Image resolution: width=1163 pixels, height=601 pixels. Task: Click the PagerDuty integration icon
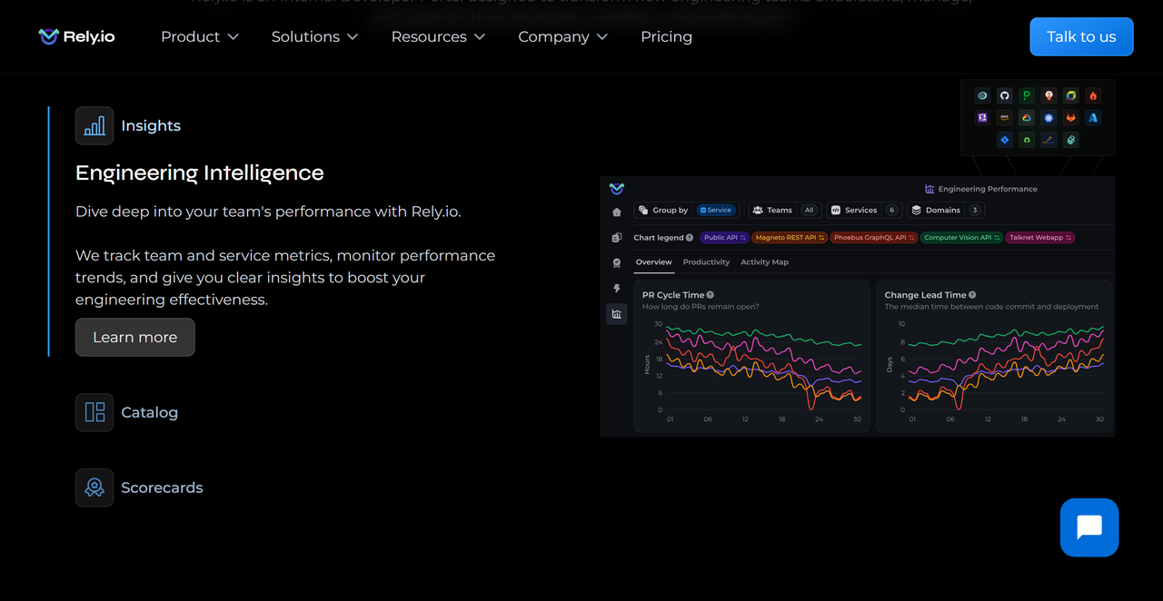tap(1027, 95)
